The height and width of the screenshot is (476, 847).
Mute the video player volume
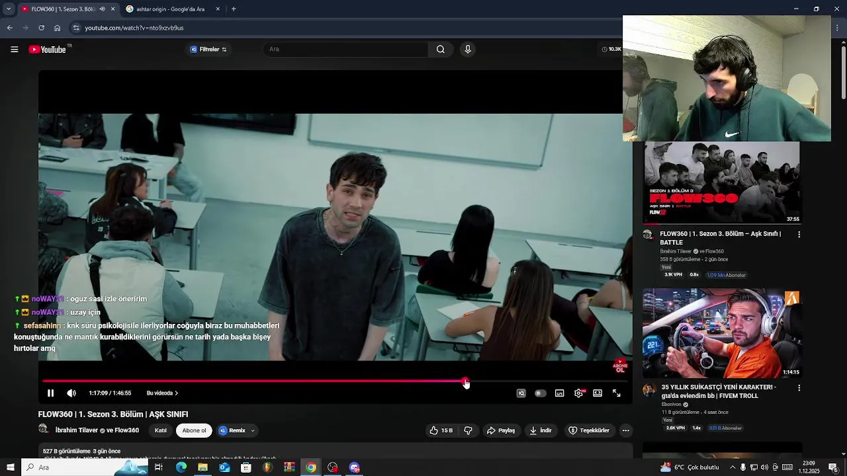point(71,393)
